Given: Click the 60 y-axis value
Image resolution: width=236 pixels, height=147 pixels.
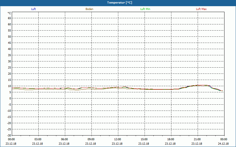Looking at the screenshot, I should point(9,24).
